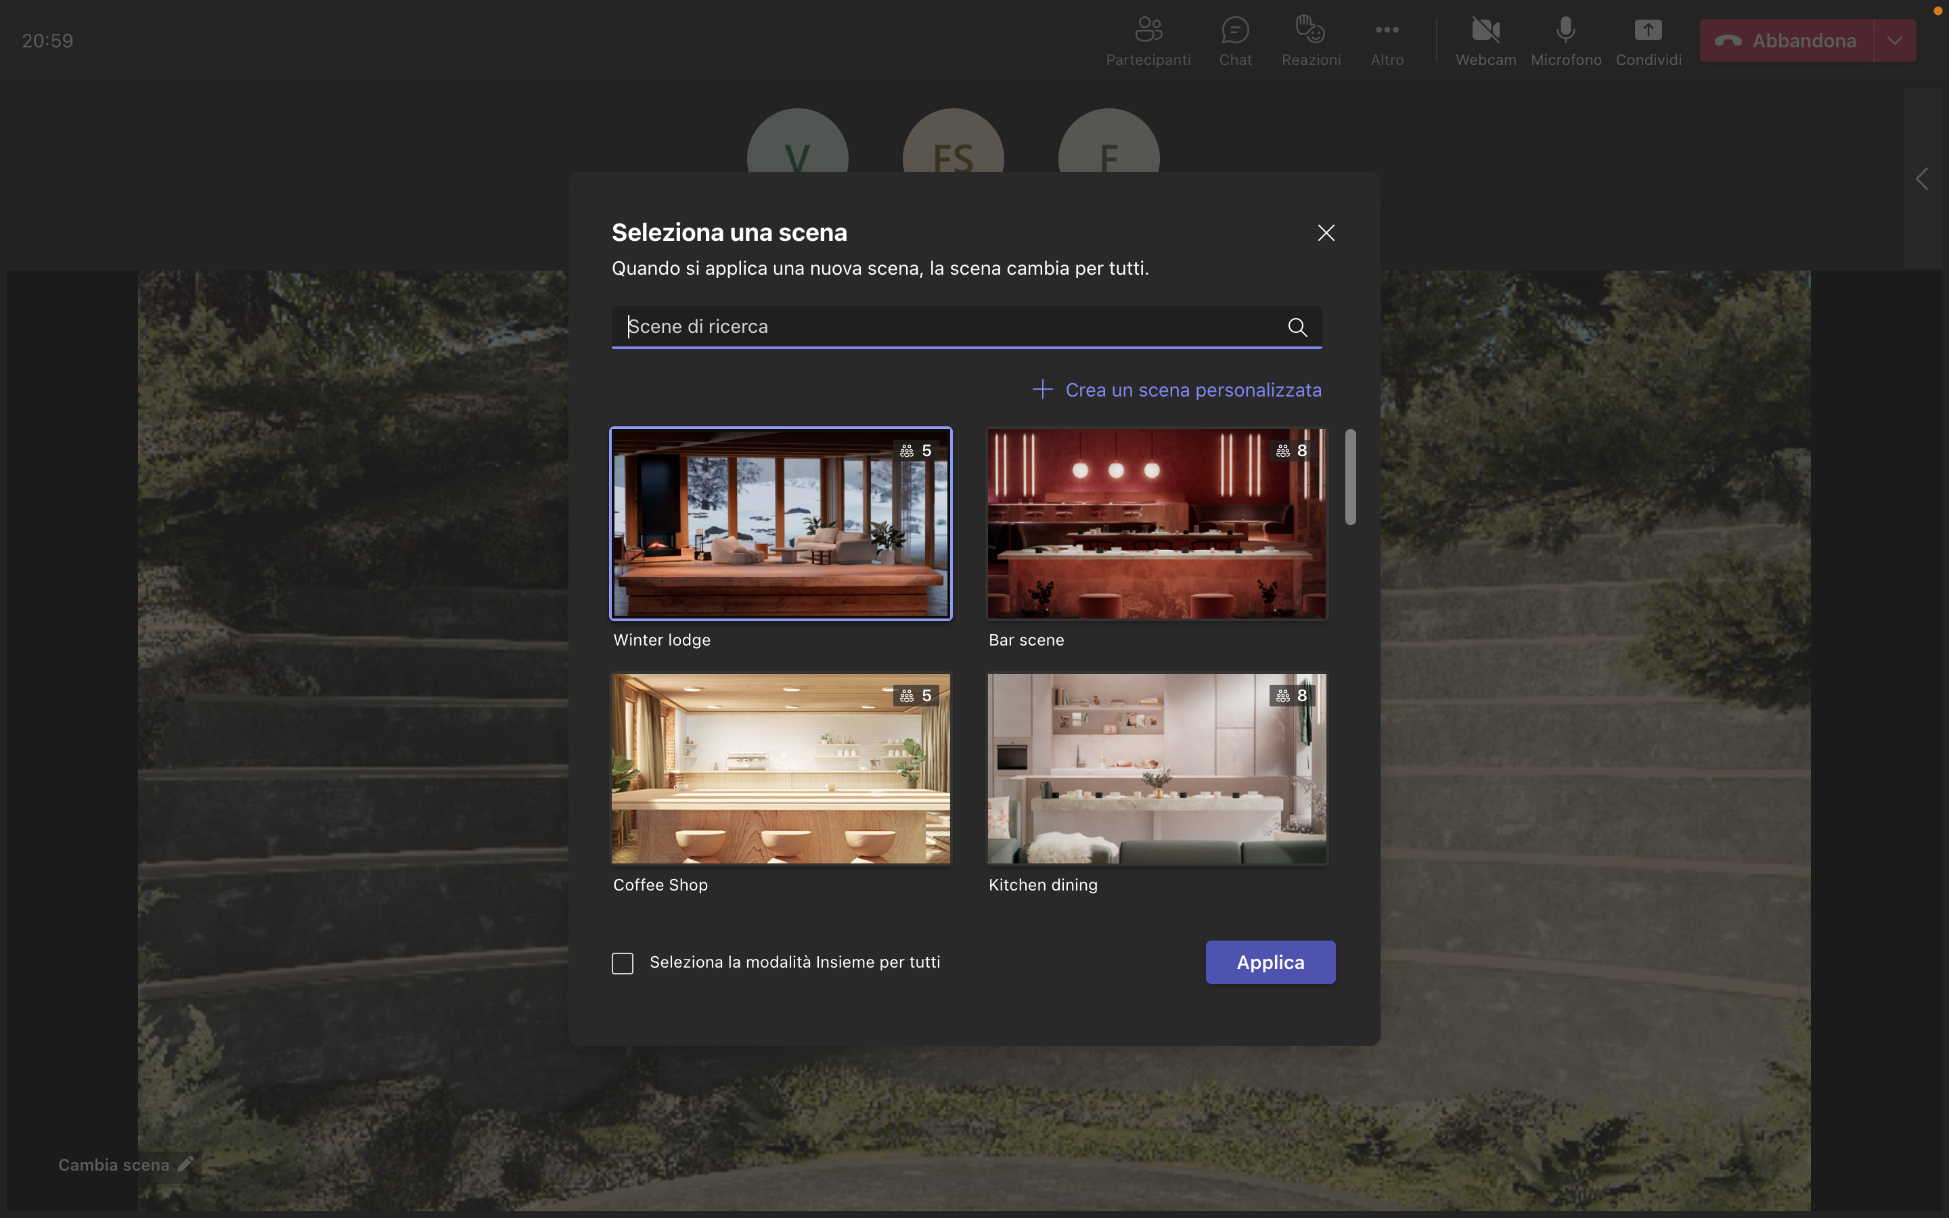Toggle the Webcam camera icon
Image resolution: width=1949 pixels, height=1218 pixels.
coord(1485,30)
